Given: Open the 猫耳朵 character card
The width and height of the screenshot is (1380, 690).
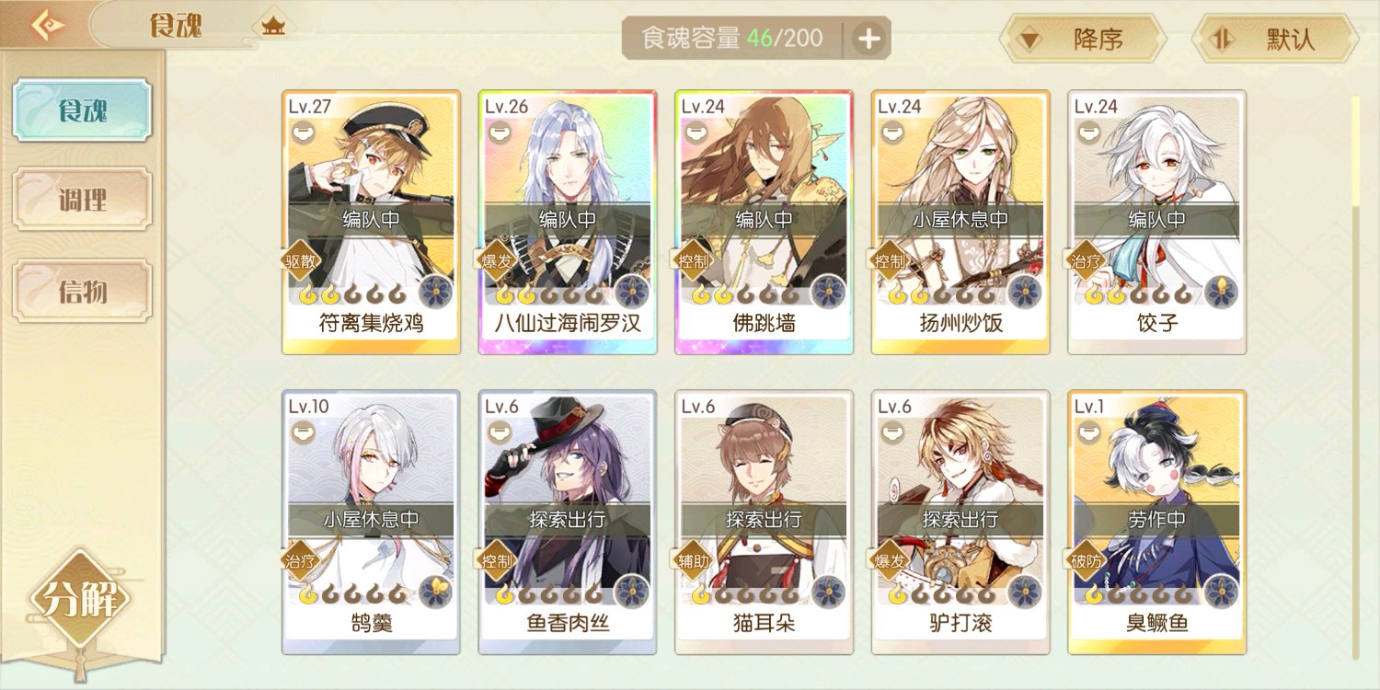Looking at the screenshot, I should coord(765,523).
